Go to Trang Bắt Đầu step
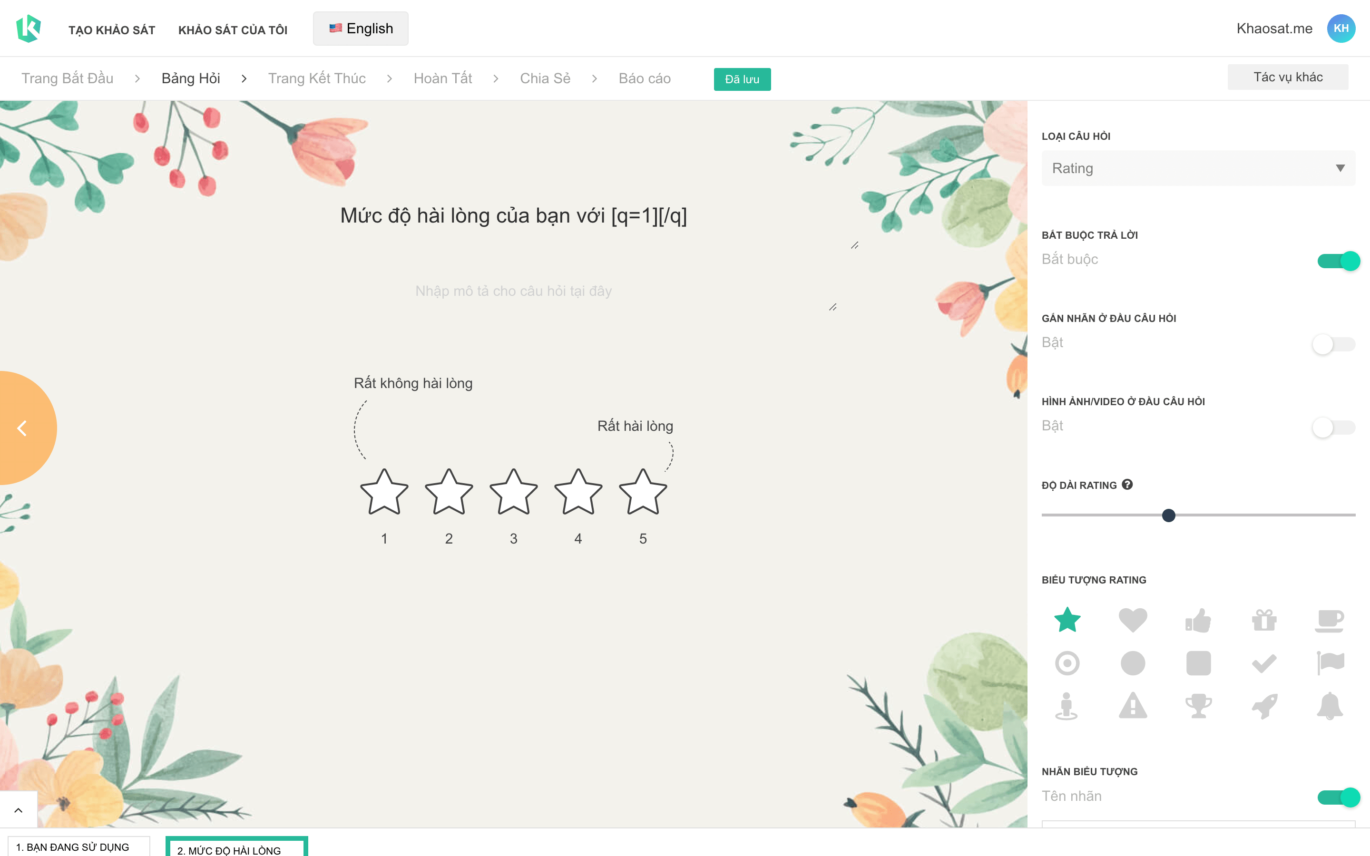 [68, 78]
